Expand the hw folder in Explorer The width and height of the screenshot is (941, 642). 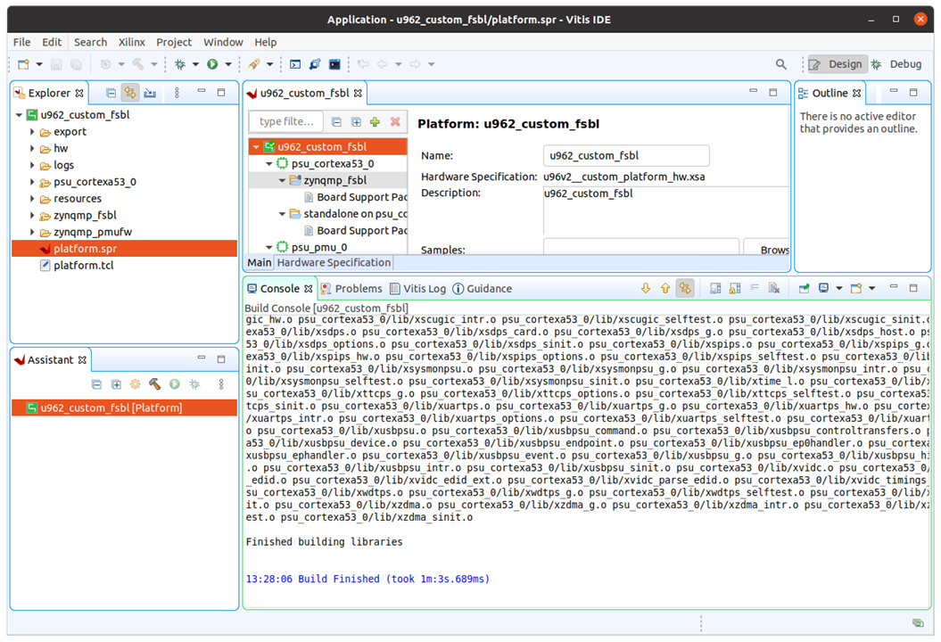[x=32, y=149]
